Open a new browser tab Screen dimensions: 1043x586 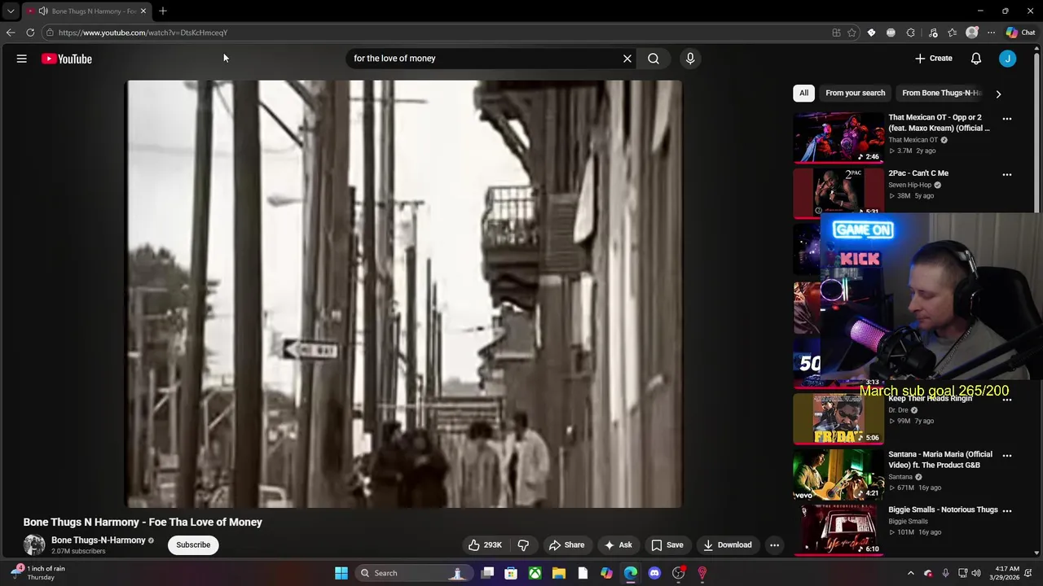[x=163, y=11]
